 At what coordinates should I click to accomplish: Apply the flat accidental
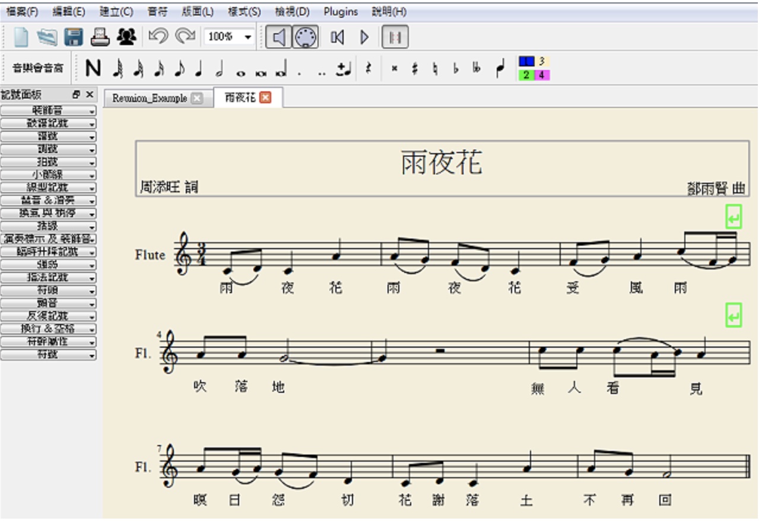click(x=456, y=69)
